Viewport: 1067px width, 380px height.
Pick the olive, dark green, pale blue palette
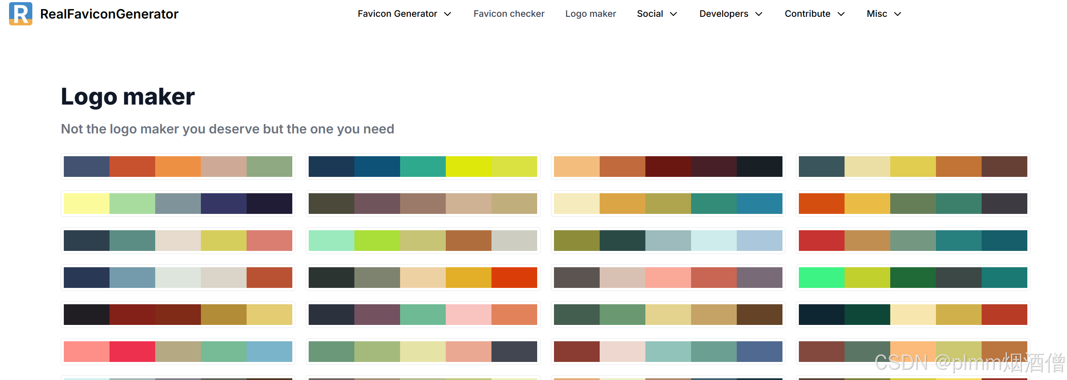point(668,241)
